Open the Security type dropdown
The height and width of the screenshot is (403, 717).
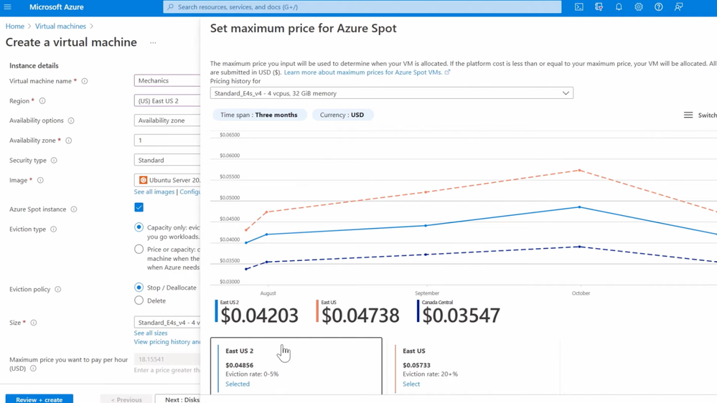(x=167, y=160)
